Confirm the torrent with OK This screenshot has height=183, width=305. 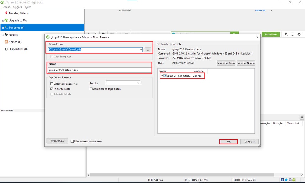pyautogui.click(x=228, y=142)
